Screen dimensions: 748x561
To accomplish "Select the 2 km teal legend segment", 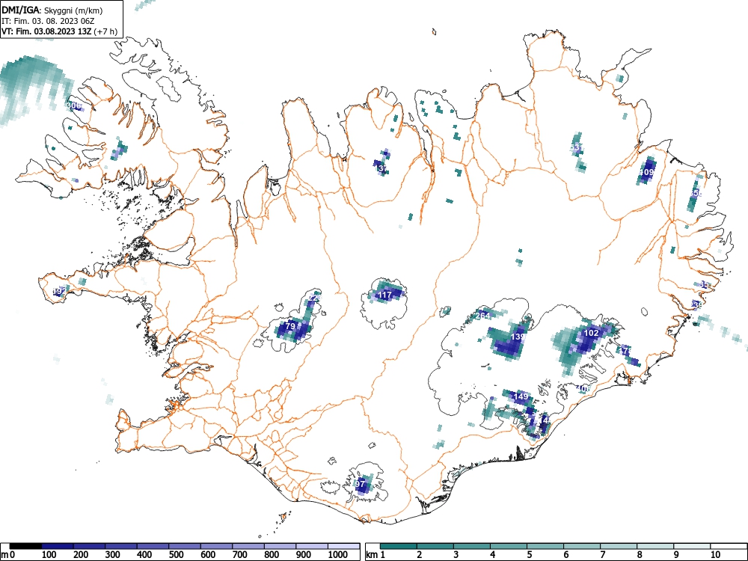I will click(435, 546).
